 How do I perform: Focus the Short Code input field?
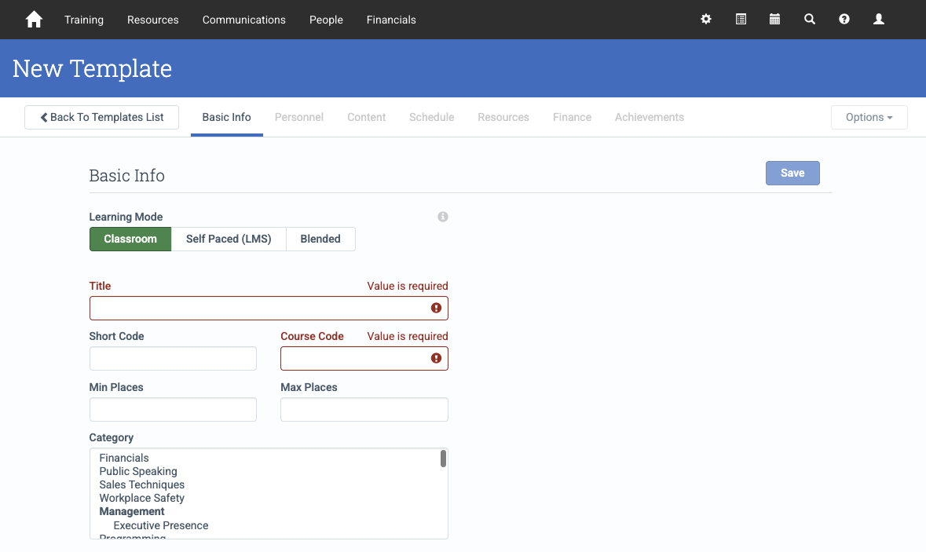tap(173, 358)
